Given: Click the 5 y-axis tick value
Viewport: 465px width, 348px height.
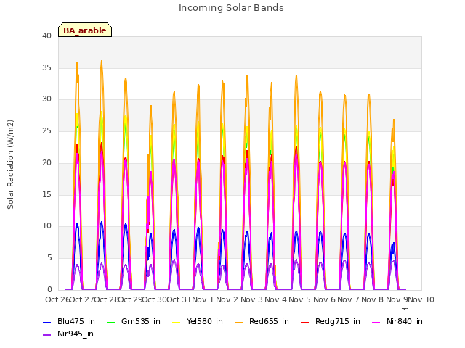Looking at the screenshot, I should (x=49, y=258).
